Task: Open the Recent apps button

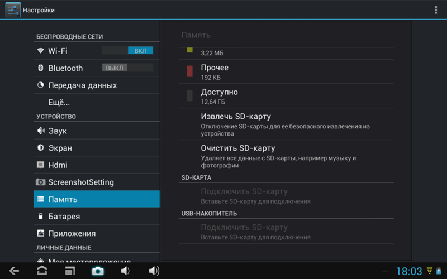Action: [70, 271]
